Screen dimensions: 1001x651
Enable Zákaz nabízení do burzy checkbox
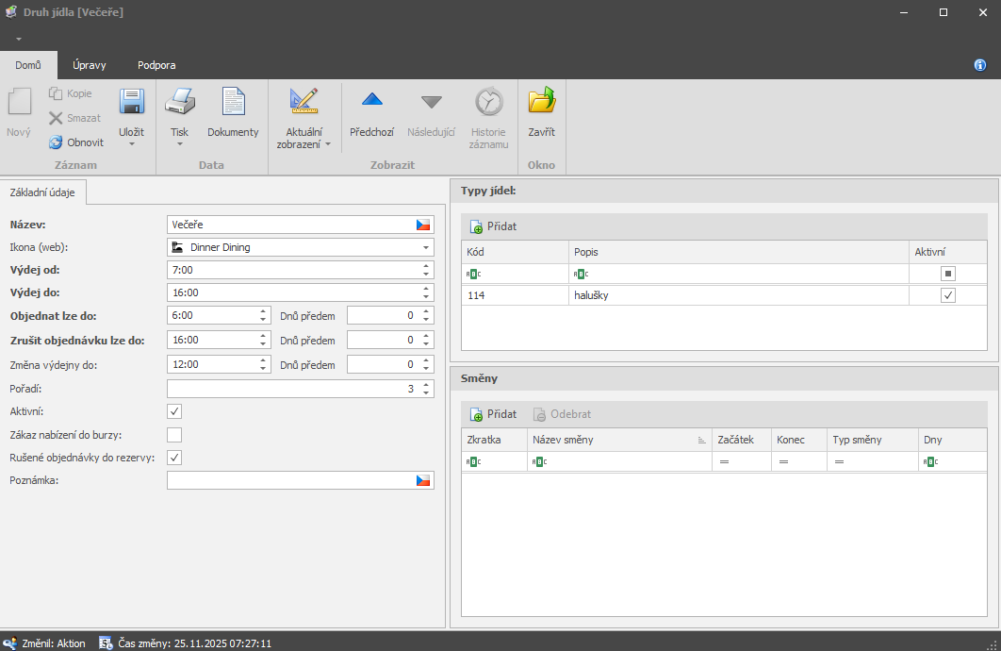click(174, 435)
